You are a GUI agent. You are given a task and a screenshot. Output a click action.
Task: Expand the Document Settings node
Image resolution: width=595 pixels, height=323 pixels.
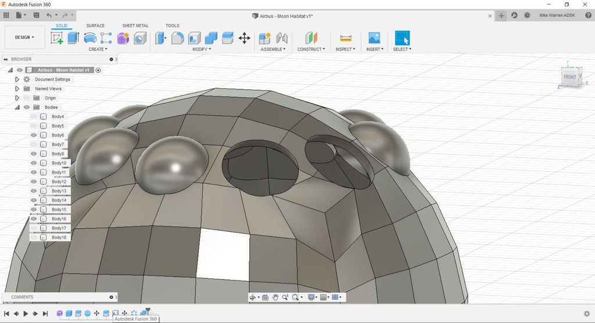17,80
